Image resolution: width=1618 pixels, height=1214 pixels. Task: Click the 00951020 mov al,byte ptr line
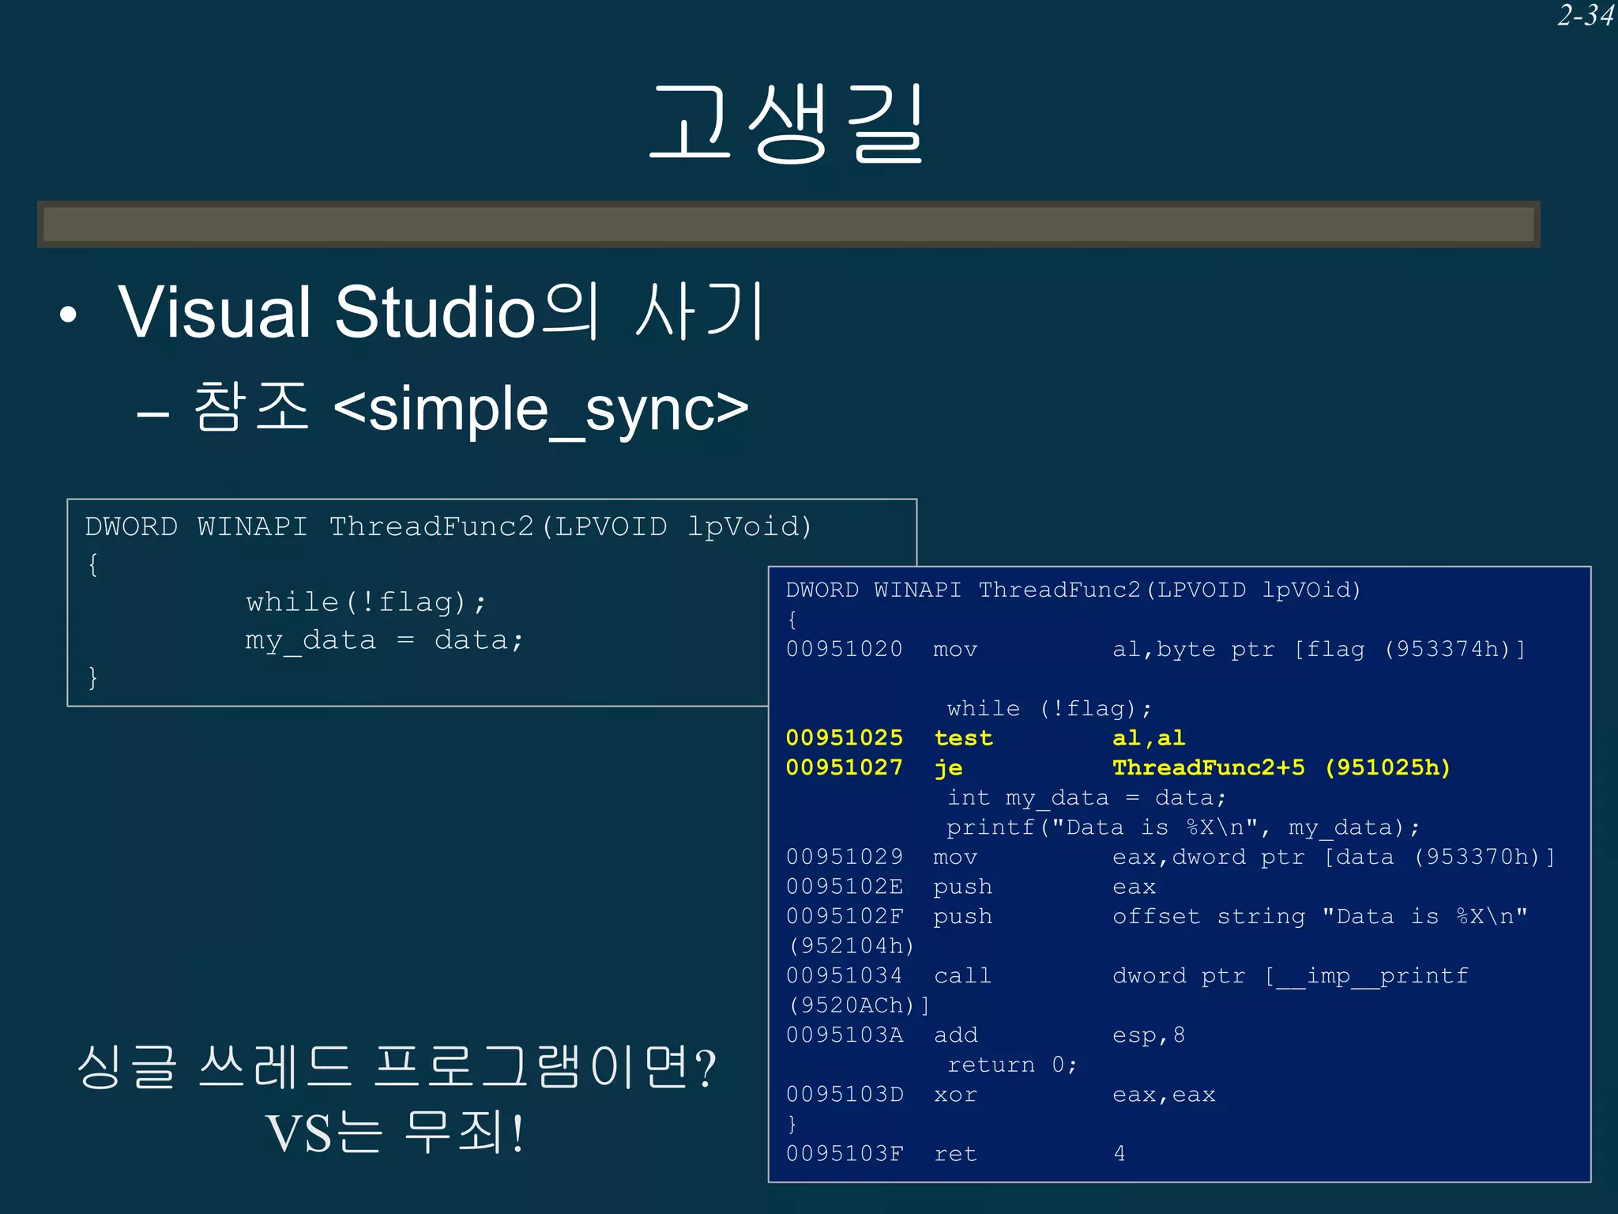(1156, 650)
